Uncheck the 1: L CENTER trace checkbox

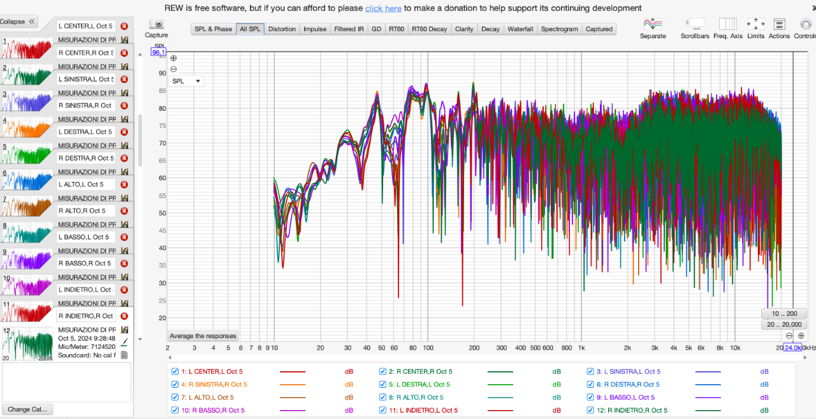175,371
